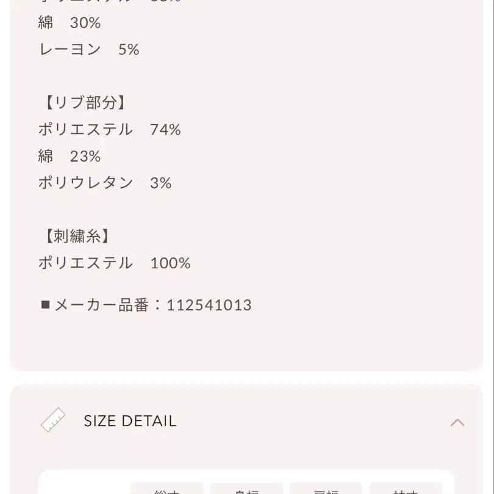The height and width of the screenshot is (494, 494).
Task: Select the 肩幅 measurement button
Action: 327,491
